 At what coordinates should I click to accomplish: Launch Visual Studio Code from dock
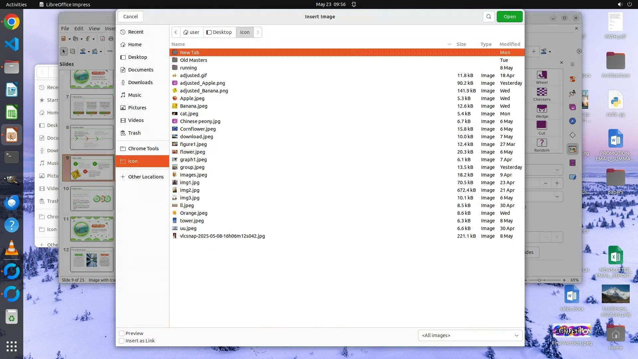[x=12, y=44]
